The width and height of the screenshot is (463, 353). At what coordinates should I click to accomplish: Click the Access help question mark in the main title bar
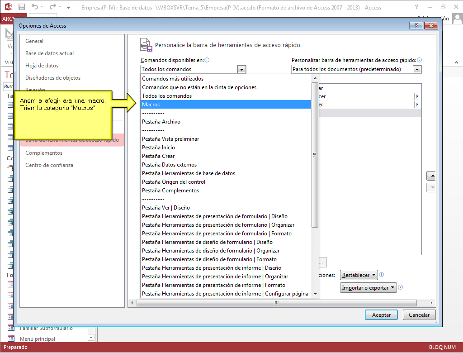pyautogui.click(x=416, y=7)
